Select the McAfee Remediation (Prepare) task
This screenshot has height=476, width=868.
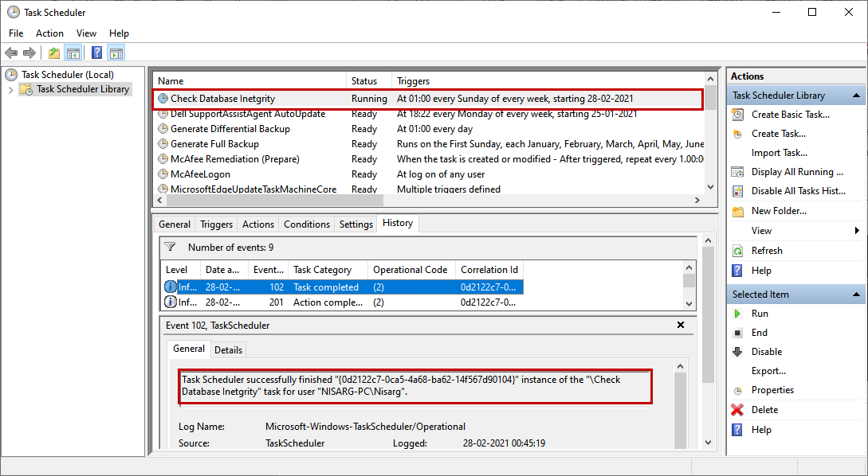click(428, 159)
